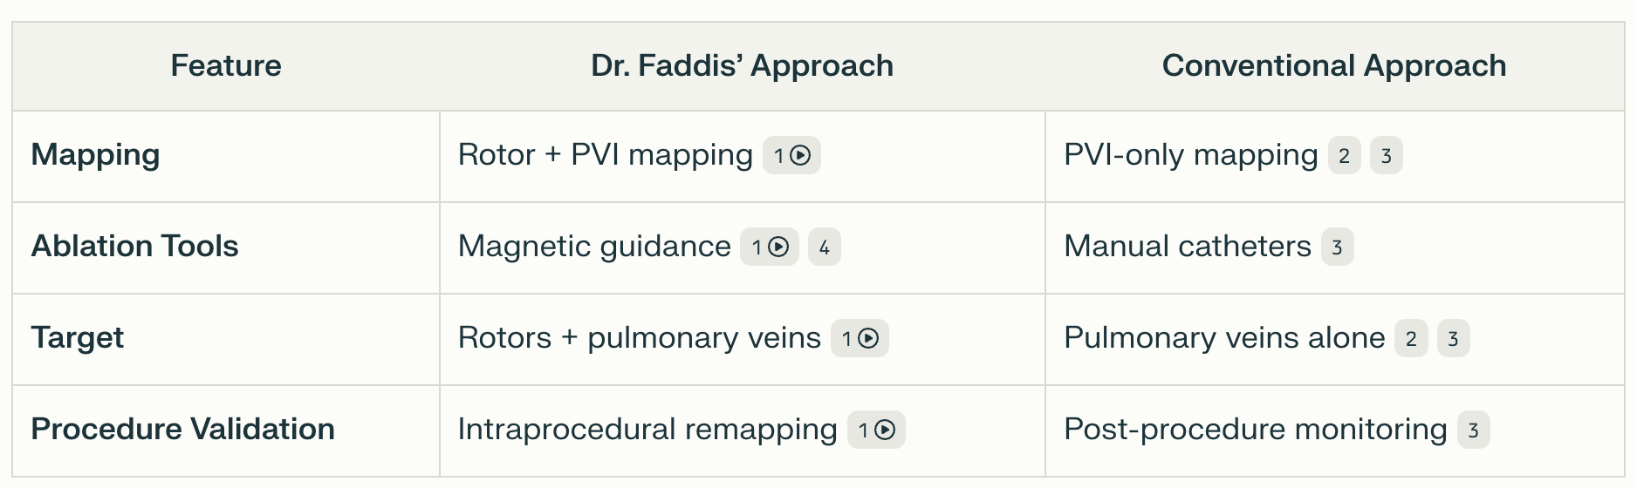1637x488 pixels.
Task: Open citation 3 next to Post-procedure monitoring
Action: 1473,430
